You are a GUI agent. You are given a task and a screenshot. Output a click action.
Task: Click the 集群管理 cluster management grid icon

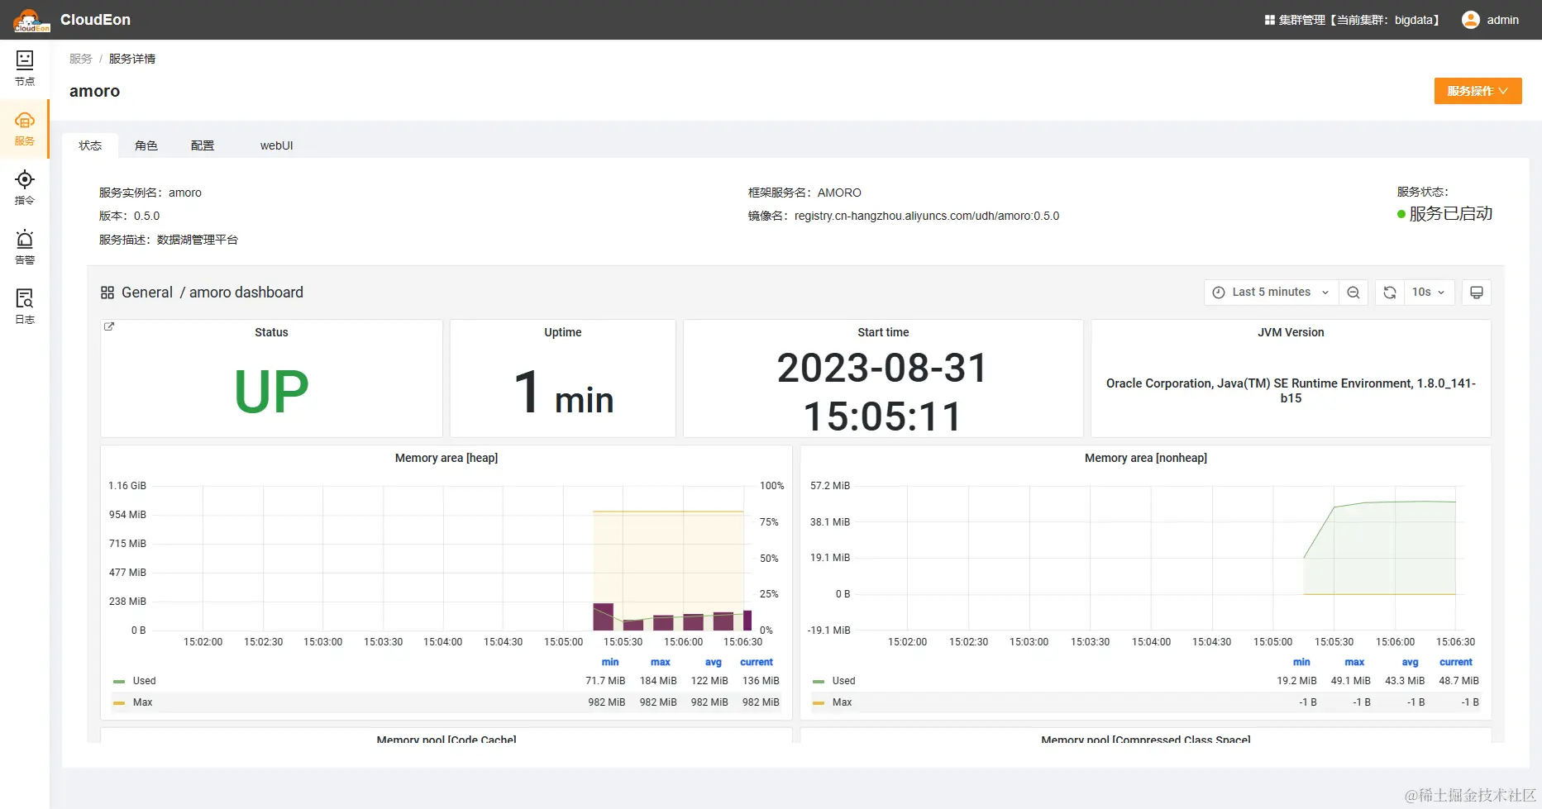point(1269,20)
